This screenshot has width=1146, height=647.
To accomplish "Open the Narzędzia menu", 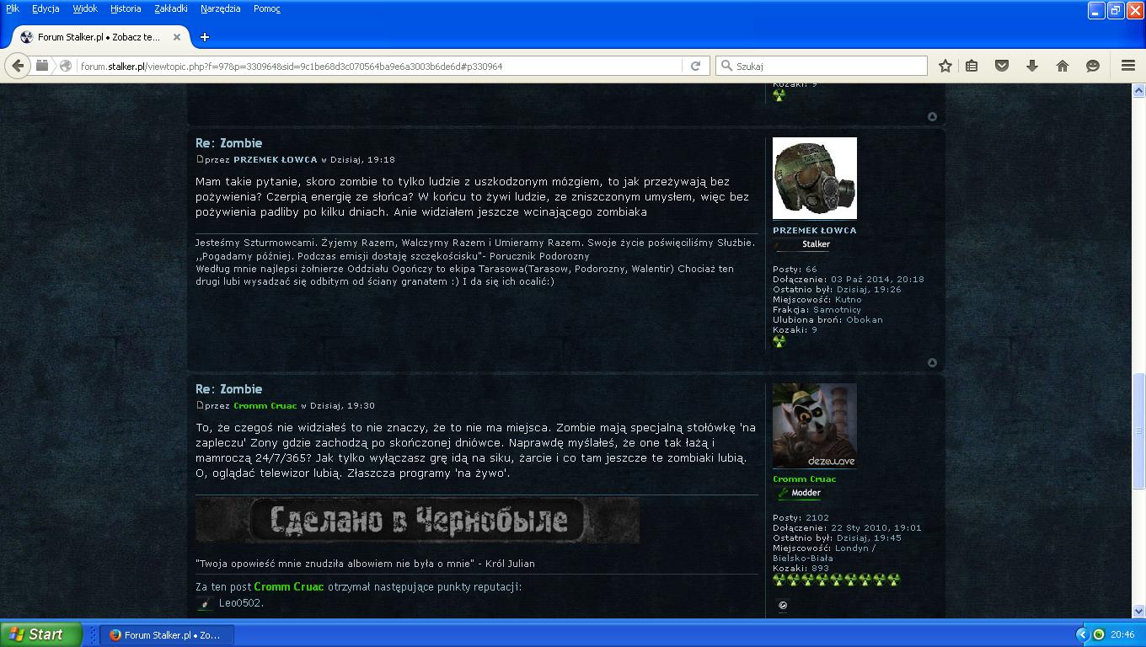I will [x=221, y=8].
